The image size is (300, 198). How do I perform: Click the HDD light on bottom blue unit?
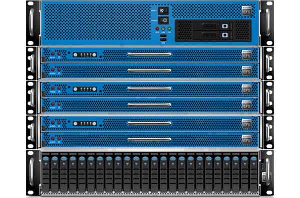tap(53, 138)
